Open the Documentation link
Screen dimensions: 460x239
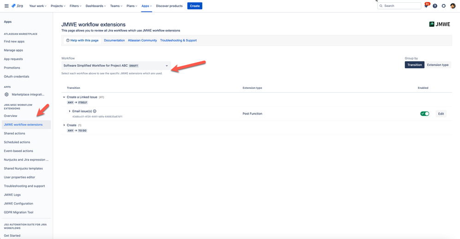pyautogui.click(x=114, y=41)
